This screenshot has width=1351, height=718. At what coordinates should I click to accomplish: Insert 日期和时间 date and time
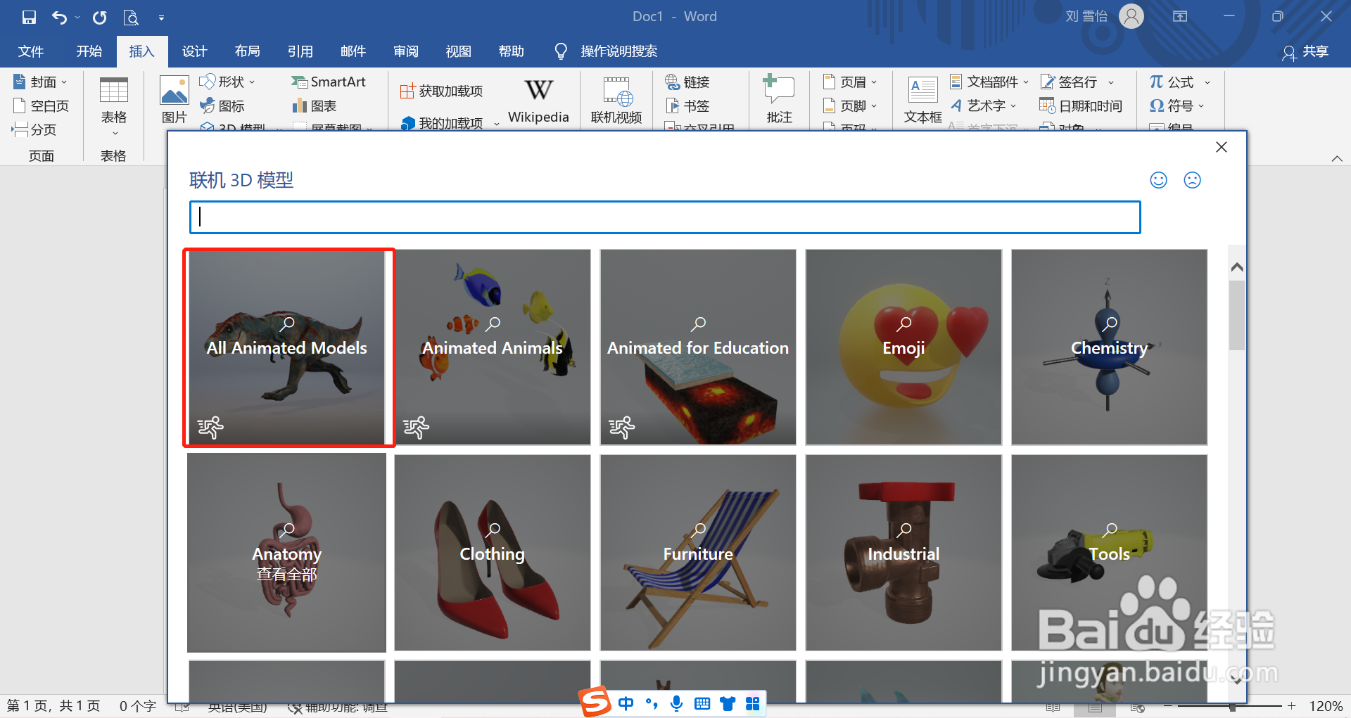[1081, 106]
